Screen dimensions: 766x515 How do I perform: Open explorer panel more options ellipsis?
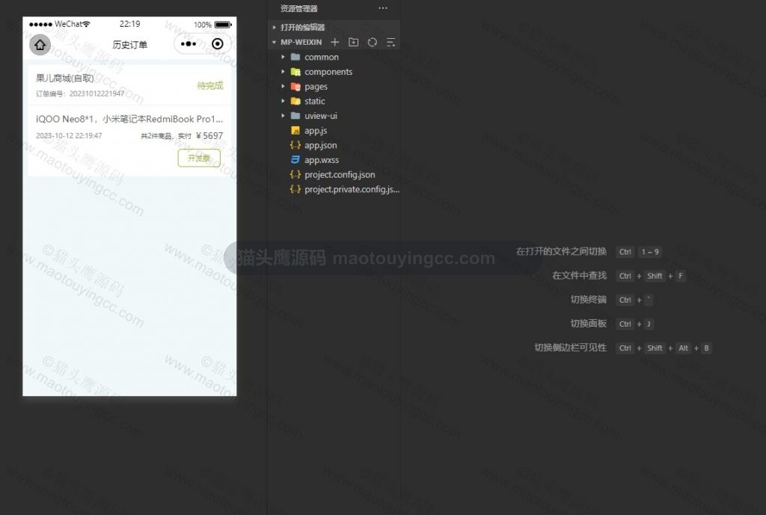(x=383, y=7)
